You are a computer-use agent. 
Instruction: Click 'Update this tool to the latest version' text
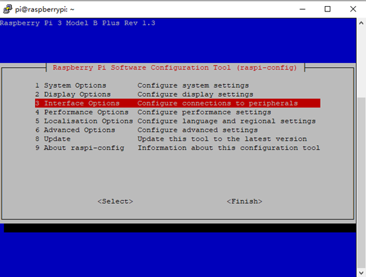(222, 139)
